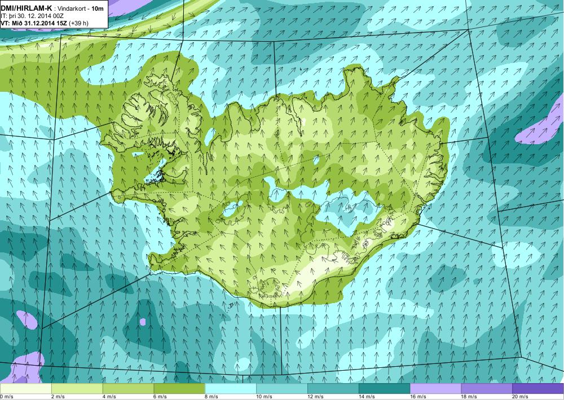Viewport: 564px width, 400px height.
Task: Click the 4–6 m/s legend color swatch
Action: [x=128, y=389]
